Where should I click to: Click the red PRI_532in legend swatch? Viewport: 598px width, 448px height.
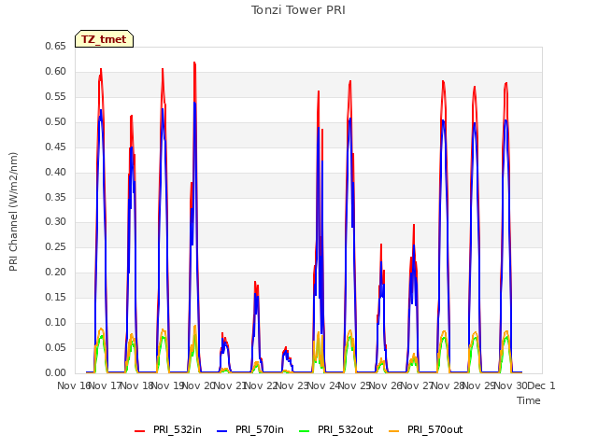pos(139,431)
